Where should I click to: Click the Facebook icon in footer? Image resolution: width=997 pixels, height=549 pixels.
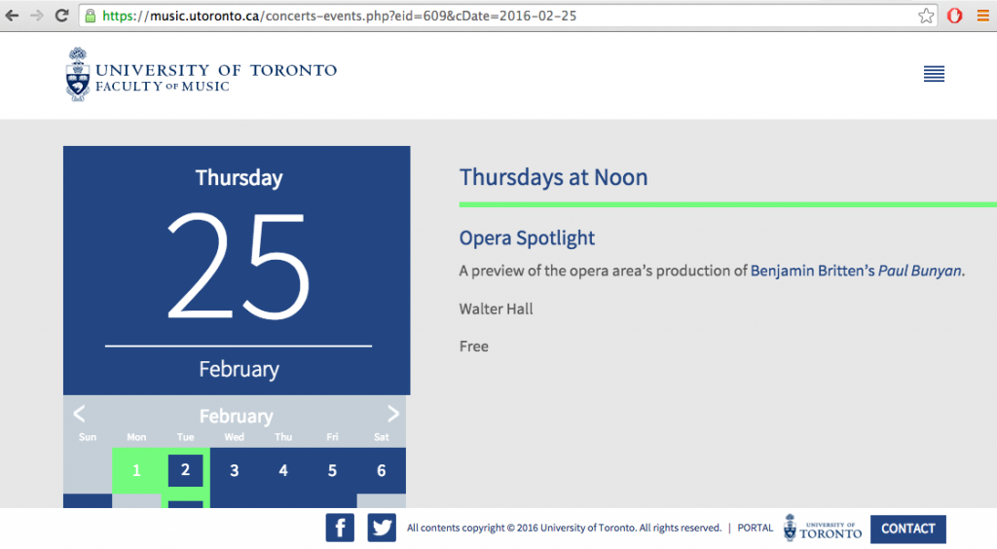(x=340, y=529)
